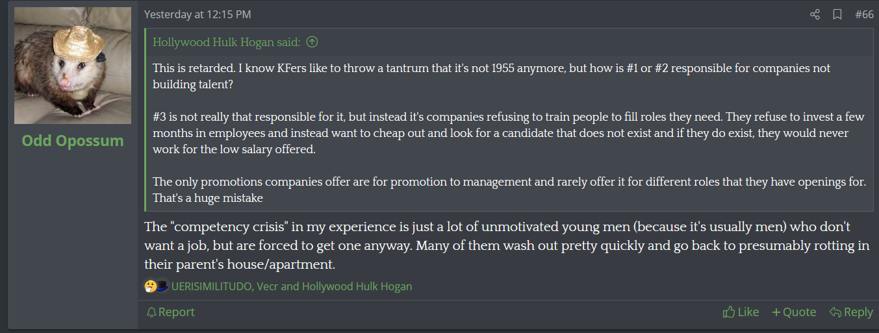Jump to quoted post via up-arrow icon
Image resolution: width=879 pixels, height=333 pixels.
[x=312, y=42]
